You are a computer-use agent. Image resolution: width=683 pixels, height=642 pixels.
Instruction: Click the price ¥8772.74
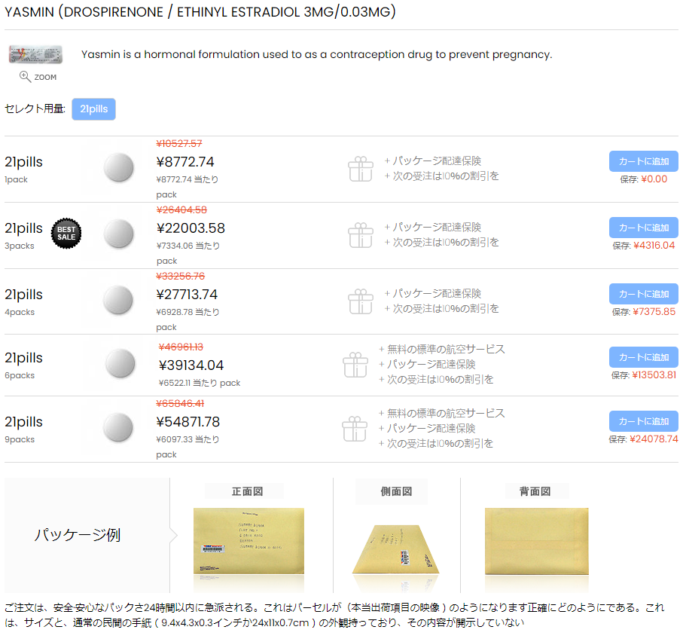[x=185, y=162]
